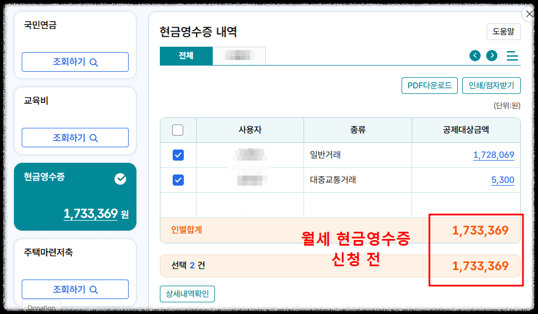Click the 일반거래 type cell

(358, 154)
